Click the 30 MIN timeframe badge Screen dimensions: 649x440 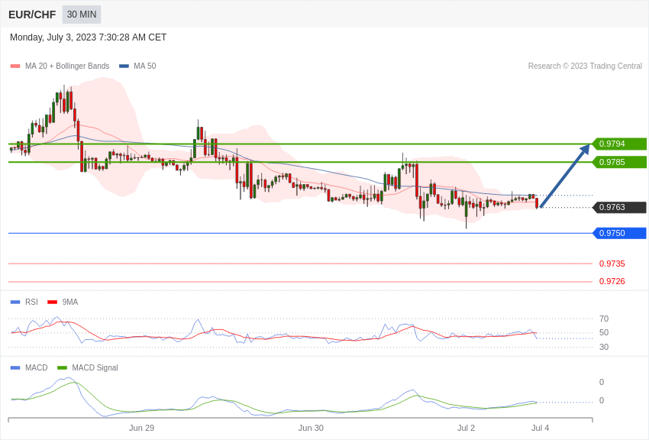click(x=82, y=15)
